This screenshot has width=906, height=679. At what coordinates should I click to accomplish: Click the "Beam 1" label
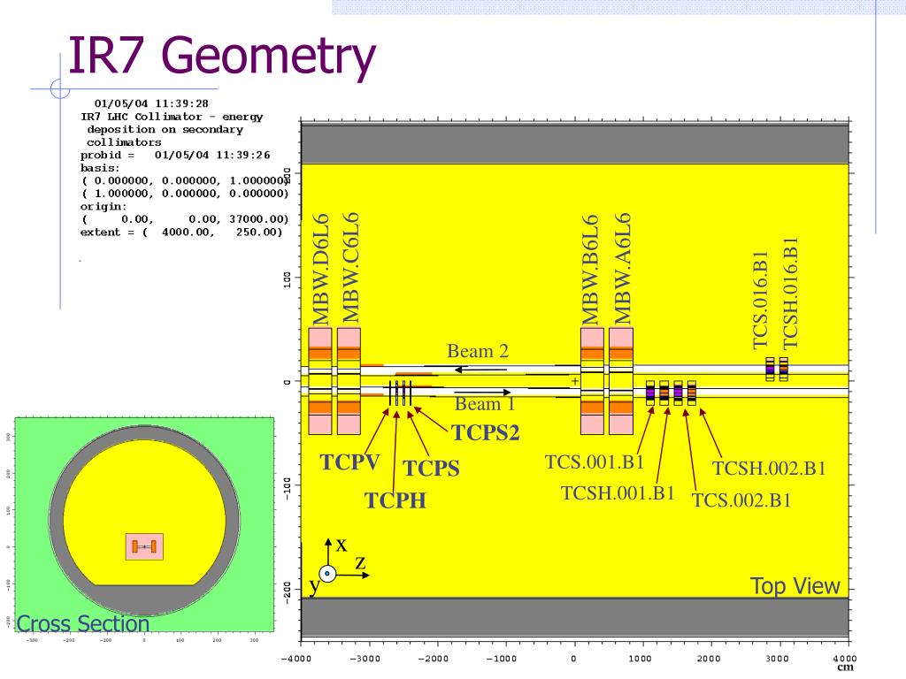[485, 403]
